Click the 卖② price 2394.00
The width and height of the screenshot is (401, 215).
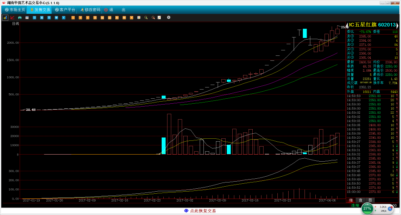pos(365,40)
